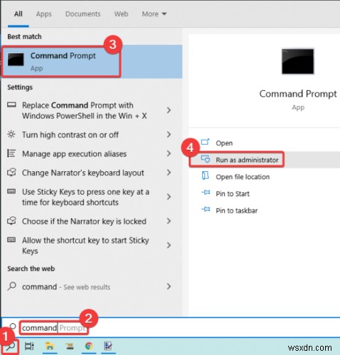The height and width of the screenshot is (355, 340).
Task: Click the Pin to taskbar pin icon
Action: pyautogui.click(x=205, y=209)
